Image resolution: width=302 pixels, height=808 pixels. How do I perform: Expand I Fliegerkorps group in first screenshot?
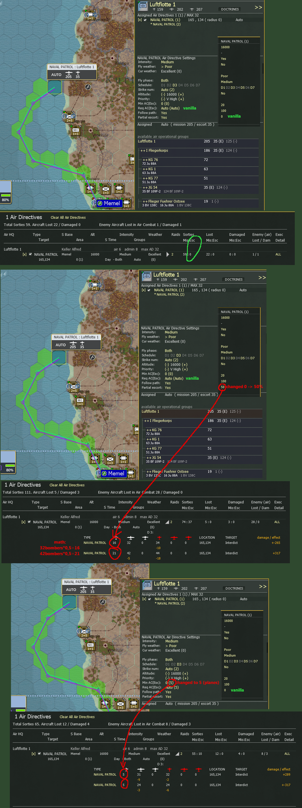click(x=143, y=151)
